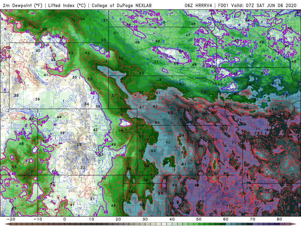Click the 70 tick label on the color scale
This screenshot has width=301, height=226.
252,219
